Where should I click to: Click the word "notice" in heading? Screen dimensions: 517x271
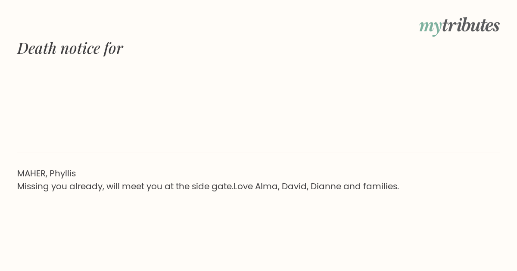(x=80, y=48)
